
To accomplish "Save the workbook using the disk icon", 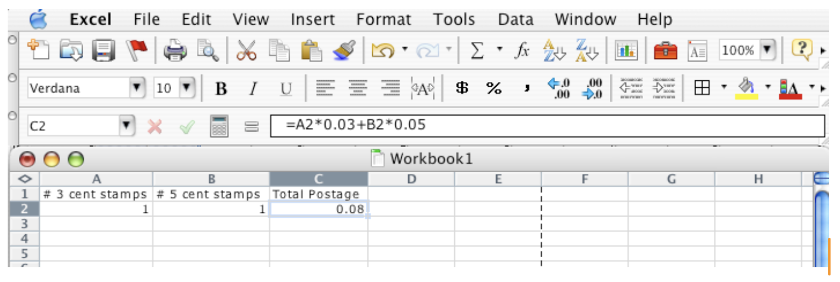I will click(x=104, y=51).
